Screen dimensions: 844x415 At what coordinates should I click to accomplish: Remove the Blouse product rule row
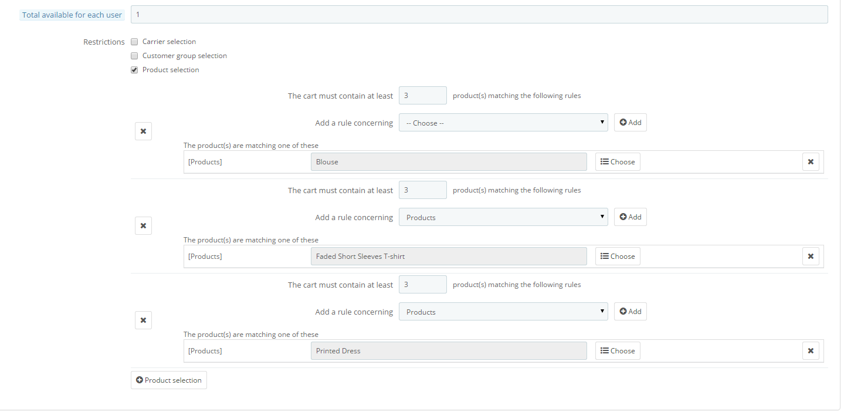click(811, 162)
